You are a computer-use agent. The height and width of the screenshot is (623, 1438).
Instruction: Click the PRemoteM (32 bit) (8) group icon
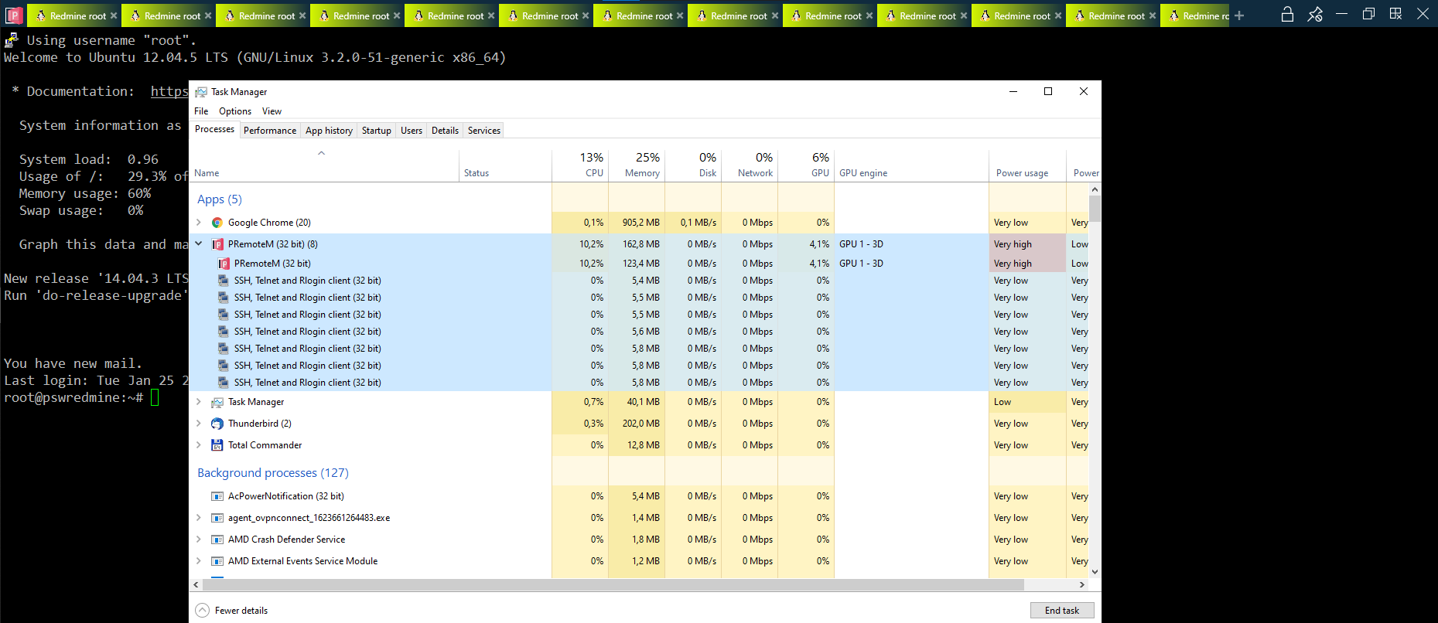click(x=217, y=244)
